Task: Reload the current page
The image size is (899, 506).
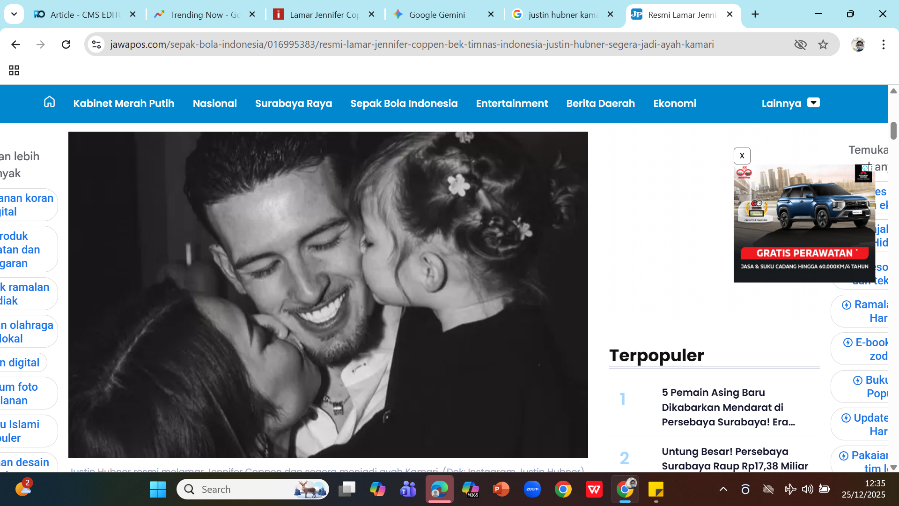Action: click(x=66, y=45)
